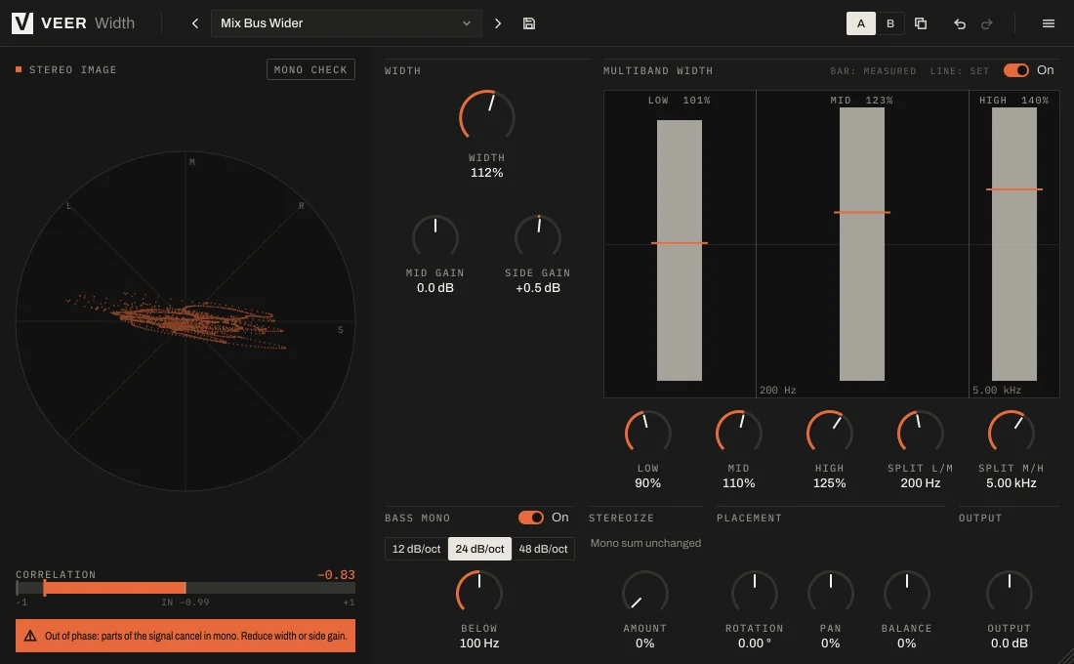Click the resize grip in the corner
Viewport: 1074px width, 664px height.
pos(1066,656)
